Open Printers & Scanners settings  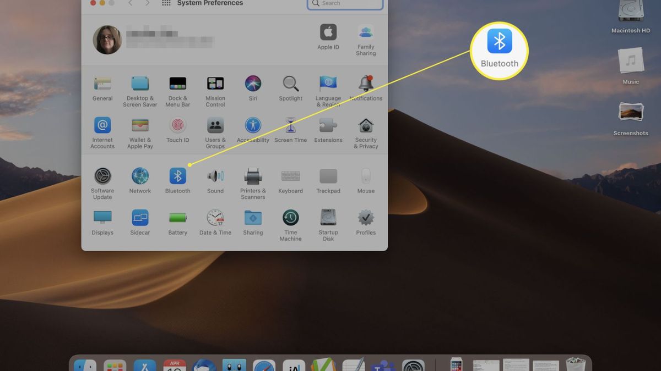coord(253,176)
